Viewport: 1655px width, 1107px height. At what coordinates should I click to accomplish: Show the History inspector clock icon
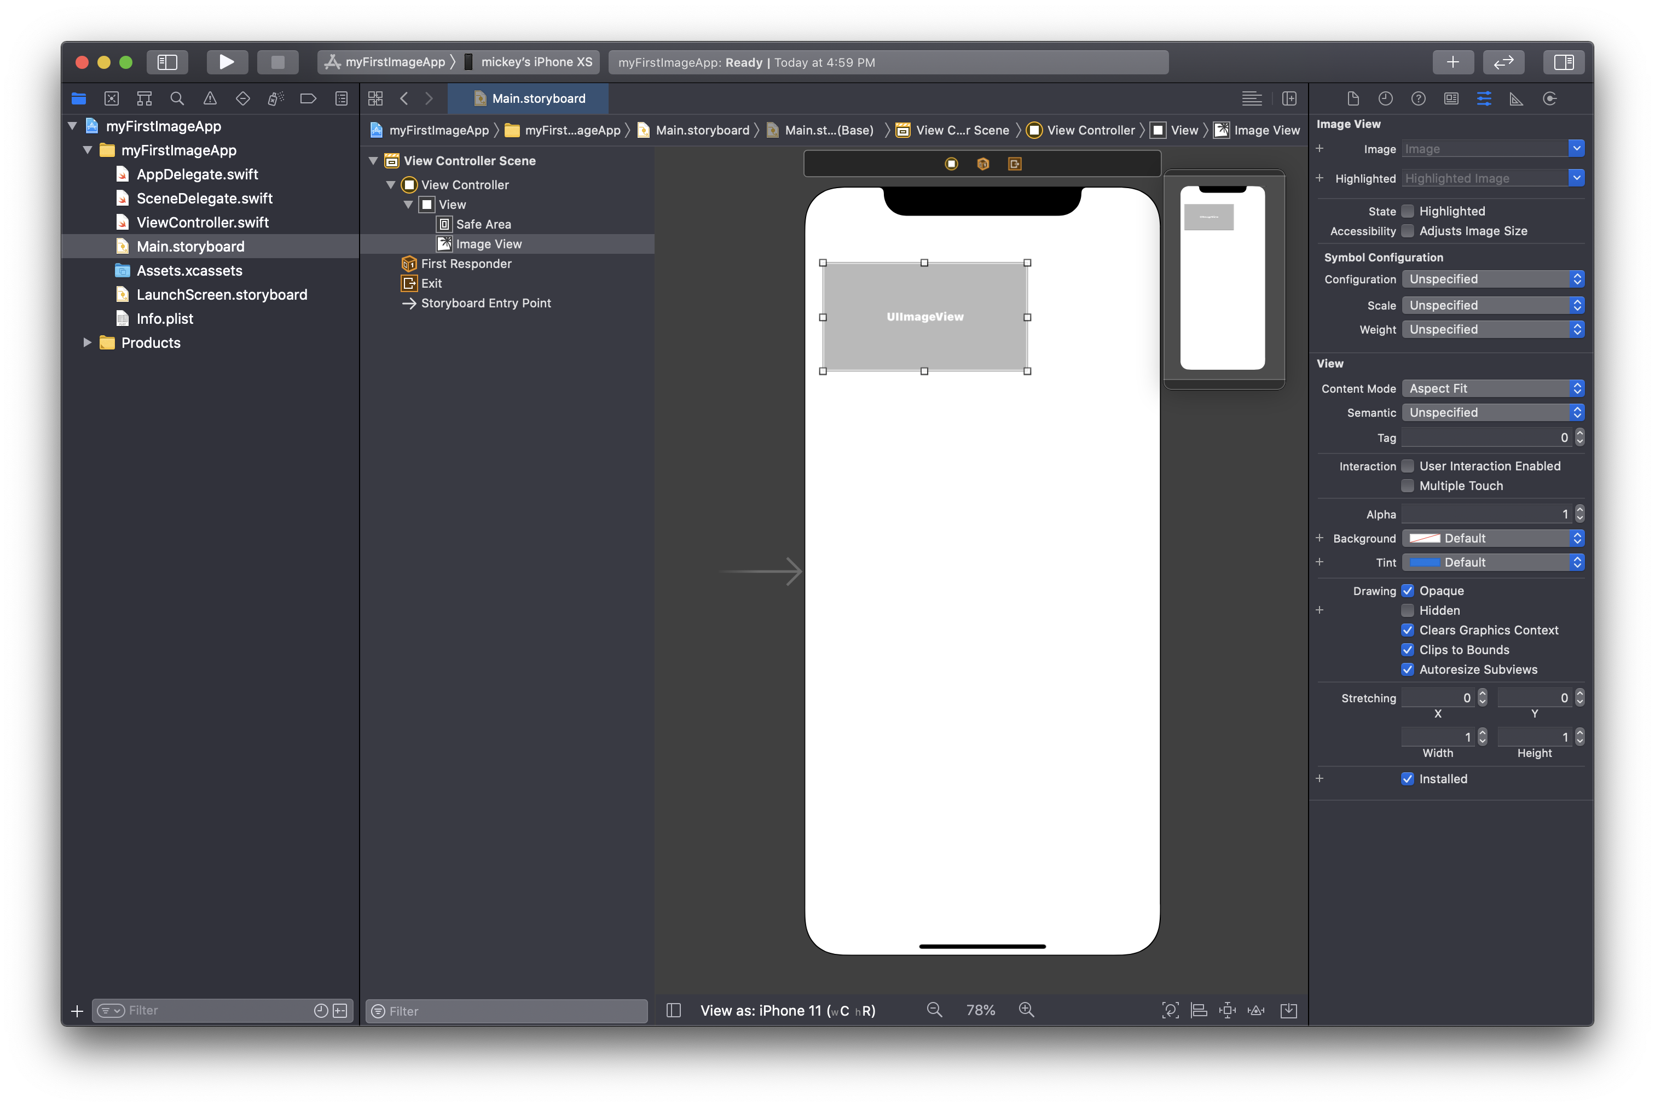pyautogui.click(x=1385, y=99)
